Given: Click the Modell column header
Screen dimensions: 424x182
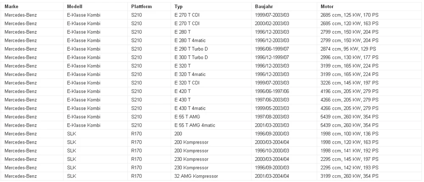Looking at the screenshot, I should pyautogui.click(x=95, y=6).
